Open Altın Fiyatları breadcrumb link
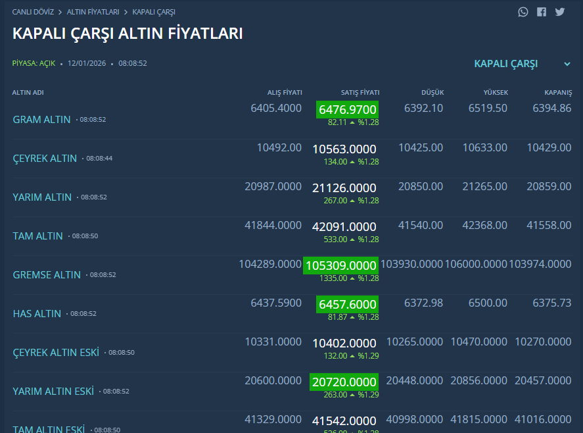583x433 pixels. pos(93,12)
